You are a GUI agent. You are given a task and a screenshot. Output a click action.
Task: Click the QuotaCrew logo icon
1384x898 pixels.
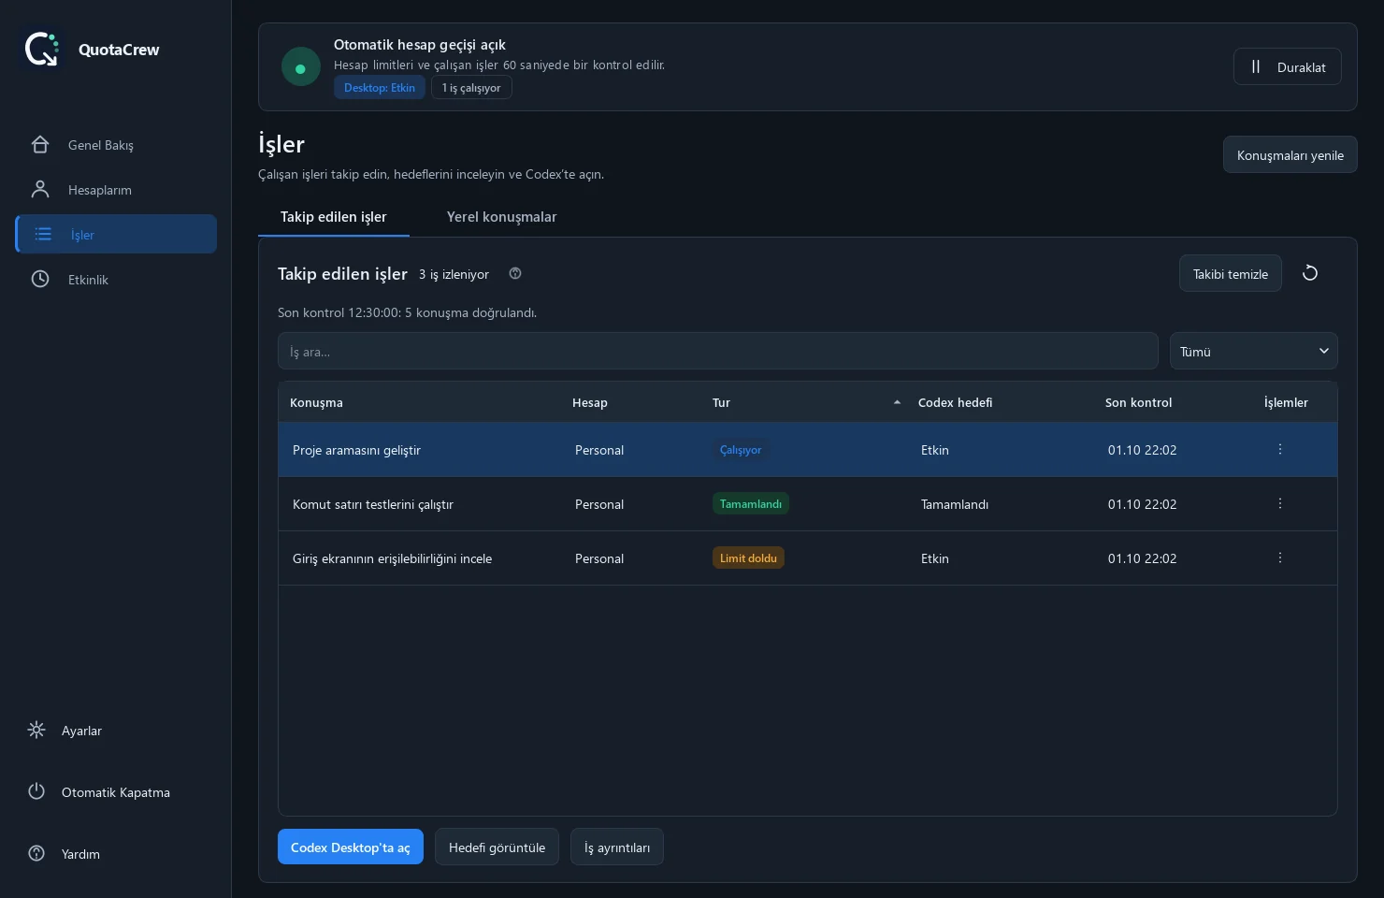tap(42, 49)
